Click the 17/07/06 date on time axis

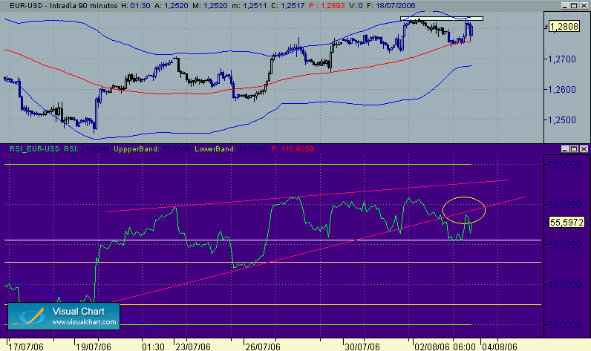point(26,347)
